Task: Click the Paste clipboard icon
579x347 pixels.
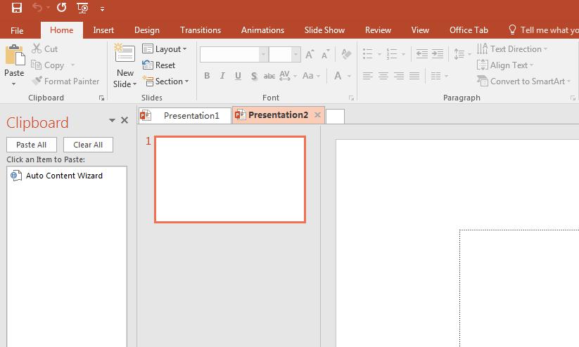Action: point(15,55)
